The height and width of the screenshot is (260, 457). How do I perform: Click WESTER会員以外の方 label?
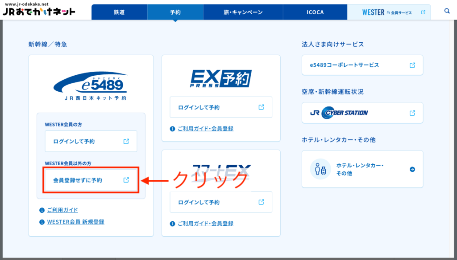click(68, 163)
